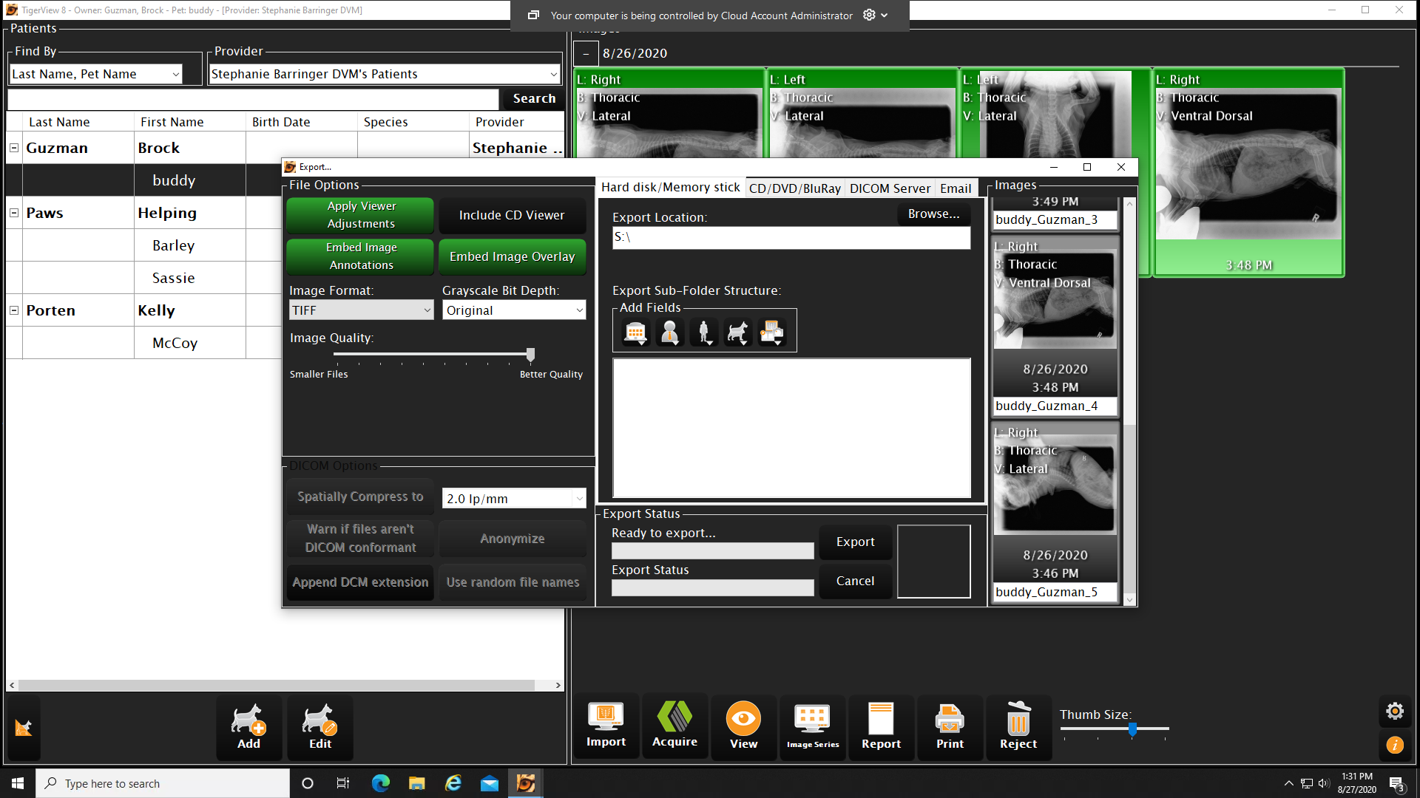Open the Acquire tool
Image resolution: width=1420 pixels, height=798 pixels.
click(x=674, y=726)
